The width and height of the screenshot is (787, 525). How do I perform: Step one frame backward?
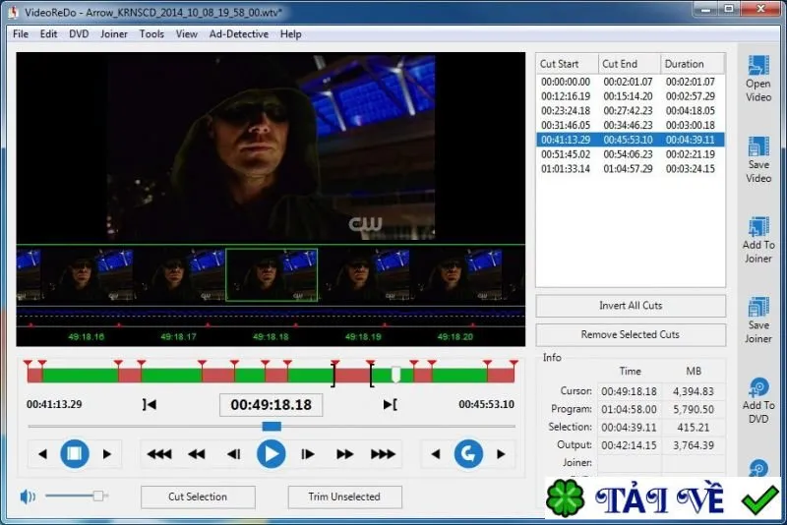[x=233, y=454]
